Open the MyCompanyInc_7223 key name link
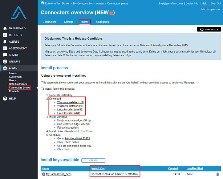This screenshot has width=223, height=179. point(59,174)
